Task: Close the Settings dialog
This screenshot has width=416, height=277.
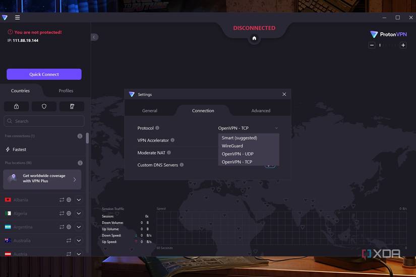Action: click(284, 94)
